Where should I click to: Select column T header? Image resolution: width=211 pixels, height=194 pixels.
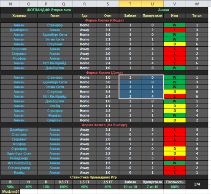click(130, 4)
